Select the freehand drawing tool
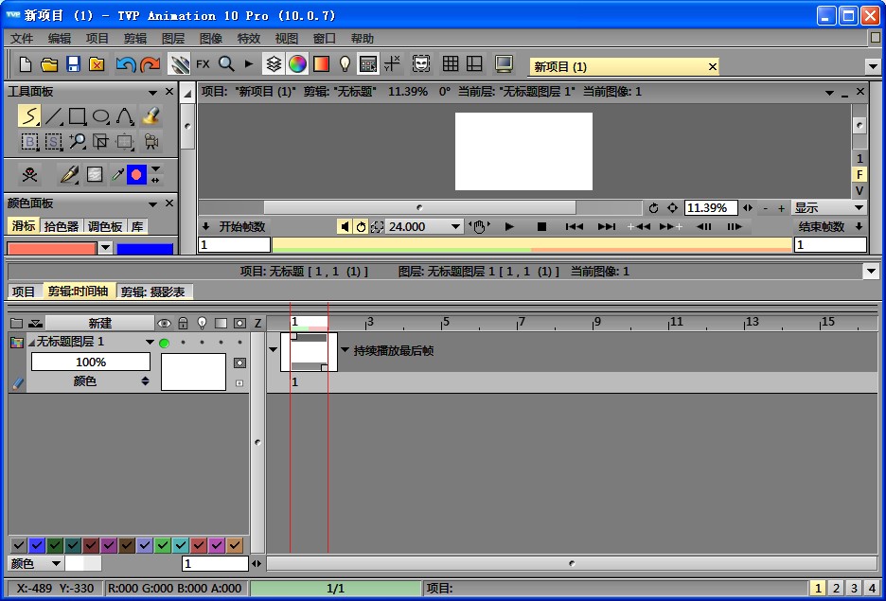 (x=28, y=115)
